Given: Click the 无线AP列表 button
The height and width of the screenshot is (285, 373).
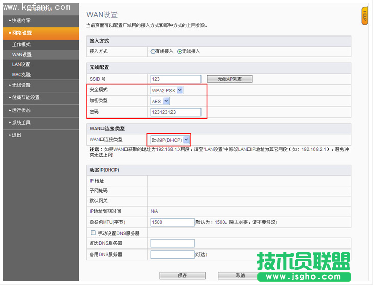Looking at the screenshot, I should (229, 79).
